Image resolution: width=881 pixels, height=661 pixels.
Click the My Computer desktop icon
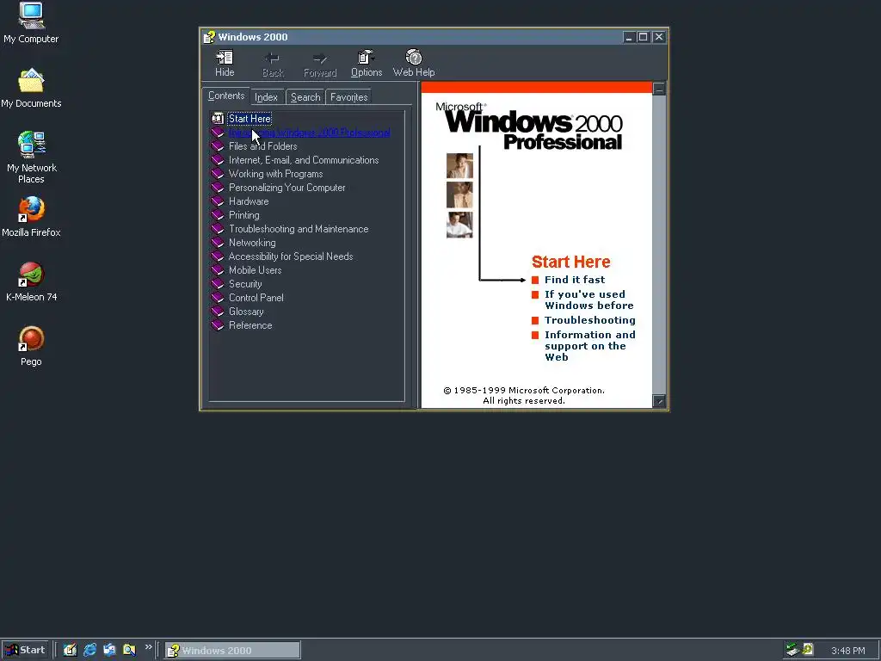(x=31, y=23)
